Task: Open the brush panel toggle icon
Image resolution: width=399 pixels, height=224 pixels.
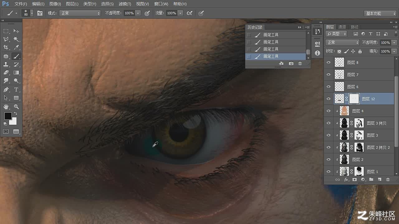Action: [40, 13]
